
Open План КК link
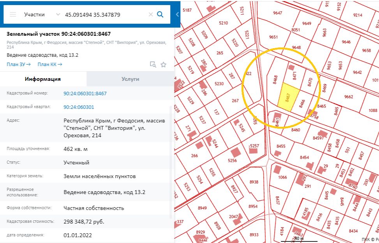point(50,65)
